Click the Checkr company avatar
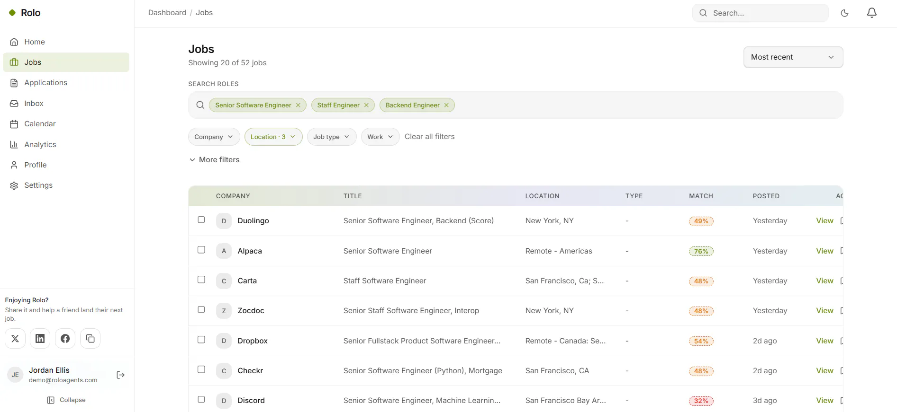The height and width of the screenshot is (412, 897). pyautogui.click(x=224, y=371)
